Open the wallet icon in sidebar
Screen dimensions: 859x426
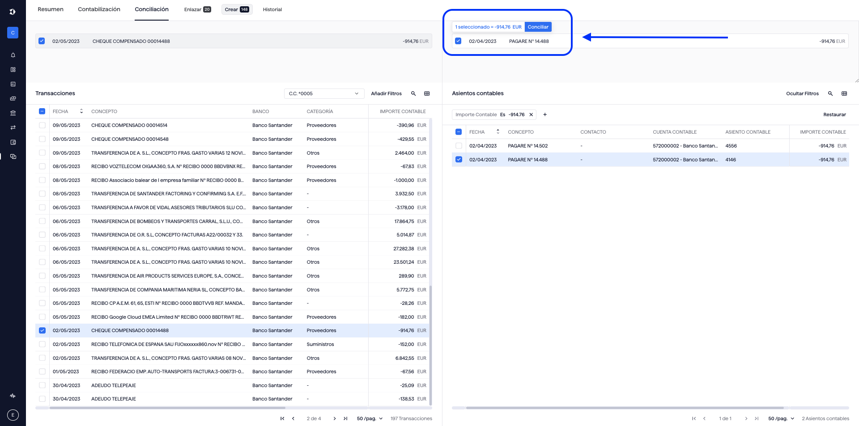click(13, 142)
